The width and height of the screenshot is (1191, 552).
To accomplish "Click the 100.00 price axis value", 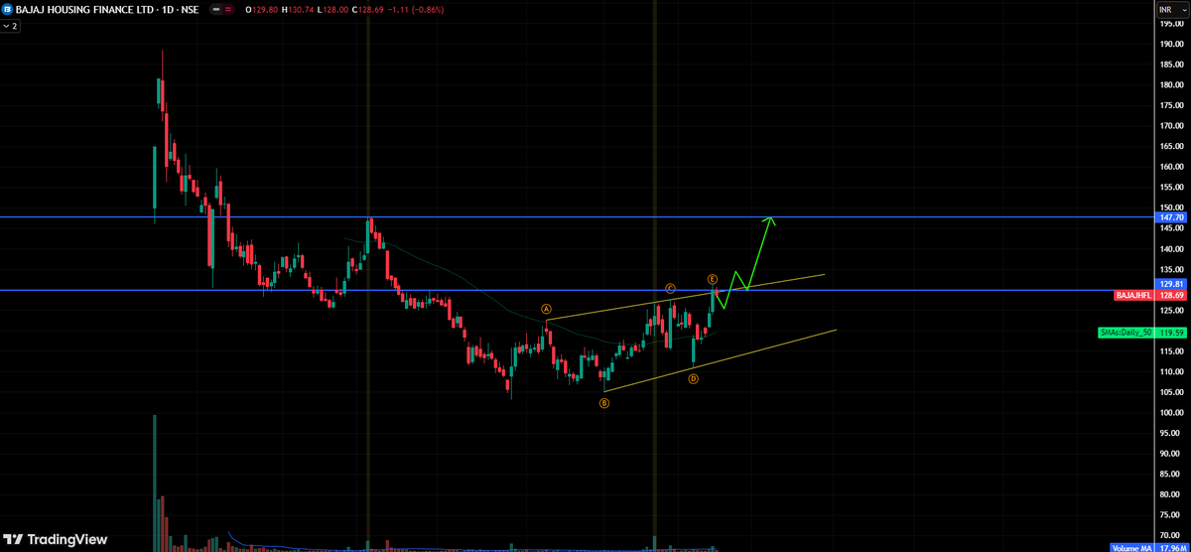I will pos(1171,412).
